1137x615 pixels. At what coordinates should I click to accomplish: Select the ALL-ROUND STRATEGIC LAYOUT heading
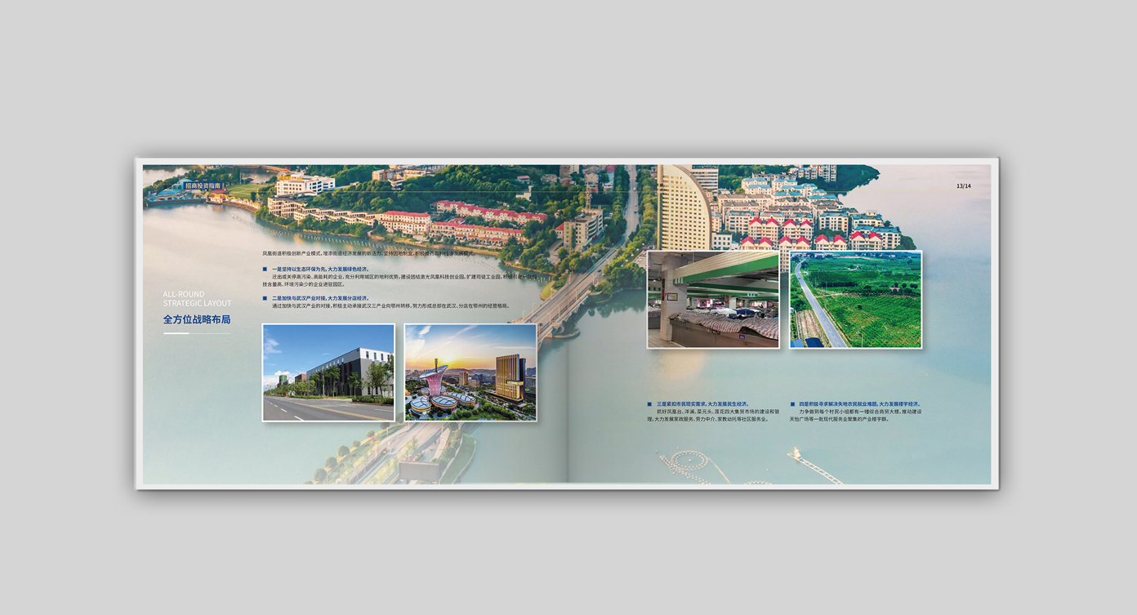197,299
